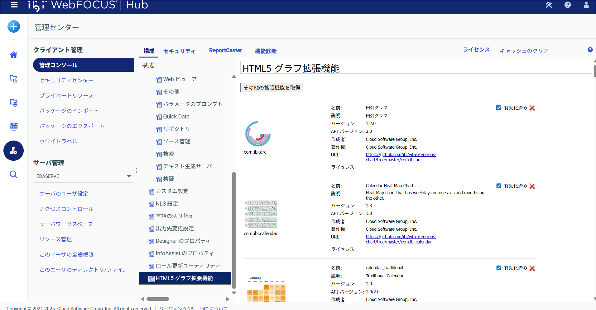The width and height of the screenshot is (596, 310).
Task: Uncheck 有効化済み for 円弧グラフ
Action: 499,108
